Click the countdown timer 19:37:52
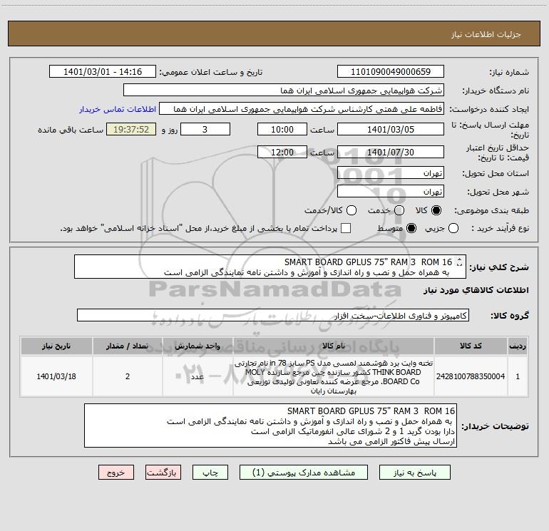549x531 pixels. click(x=131, y=129)
